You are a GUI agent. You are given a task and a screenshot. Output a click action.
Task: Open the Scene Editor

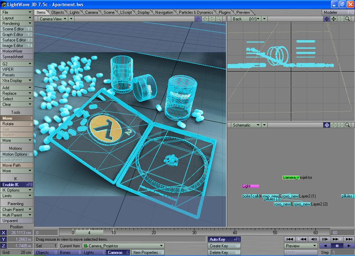17,29
